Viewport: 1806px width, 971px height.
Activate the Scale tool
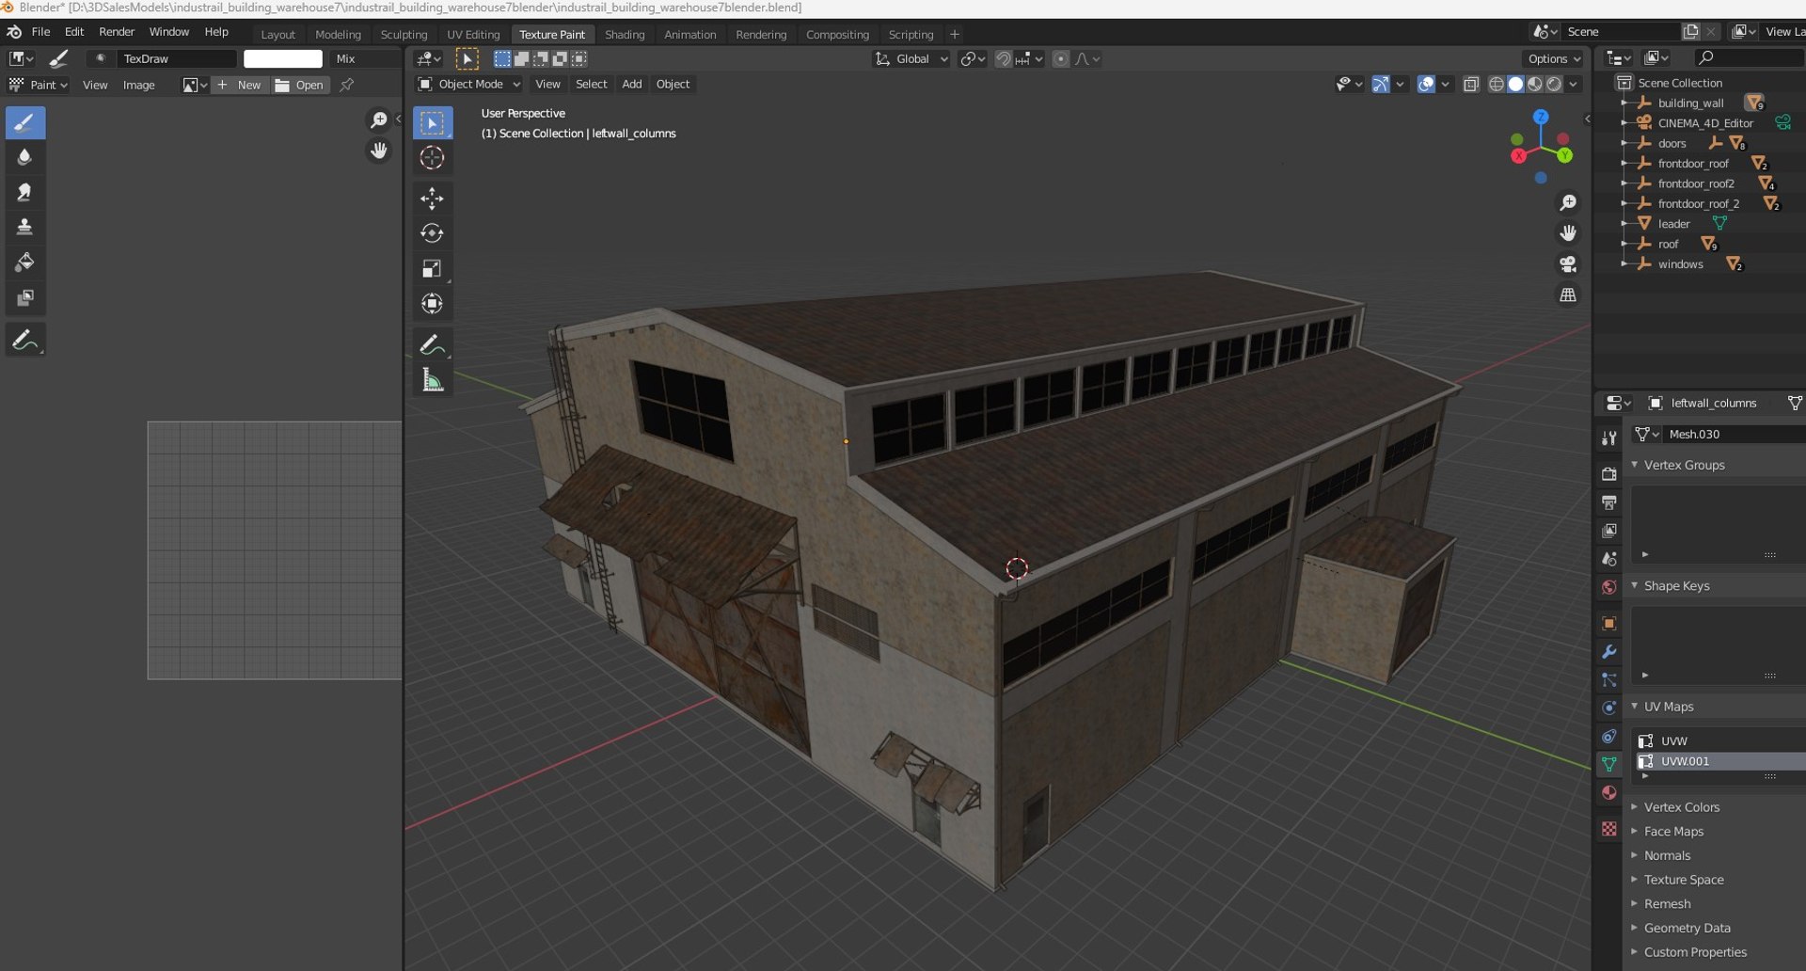tap(432, 269)
